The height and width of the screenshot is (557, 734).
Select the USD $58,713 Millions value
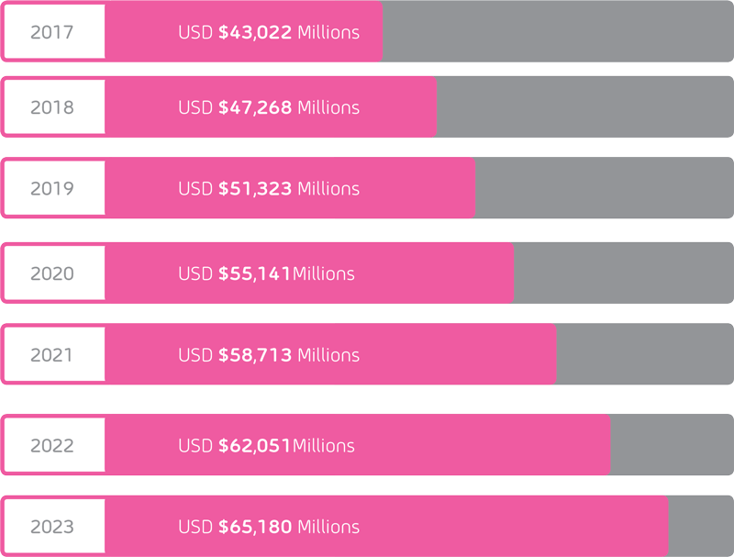click(x=269, y=355)
